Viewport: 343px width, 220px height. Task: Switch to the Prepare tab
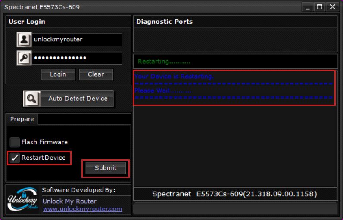click(x=22, y=119)
